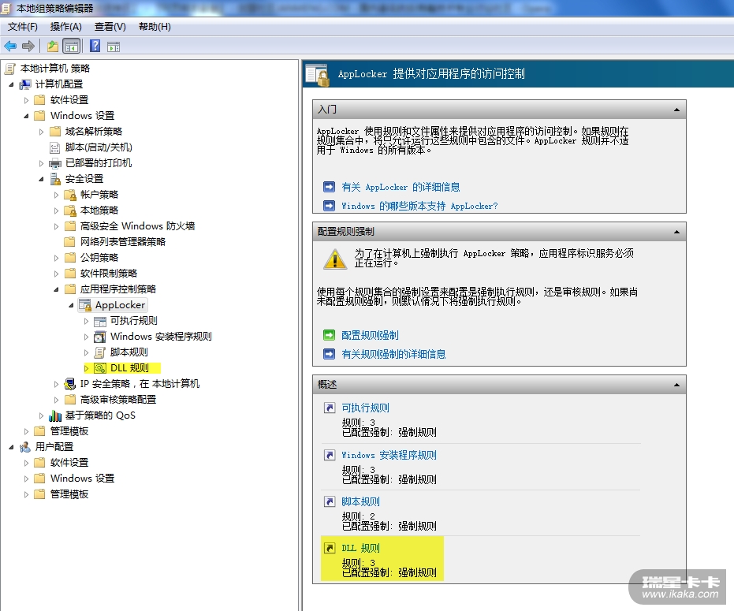Image resolution: width=734 pixels, height=611 pixels.
Task: Click shortcut icon beside DLL 规则 in overview
Action: [x=330, y=548]
